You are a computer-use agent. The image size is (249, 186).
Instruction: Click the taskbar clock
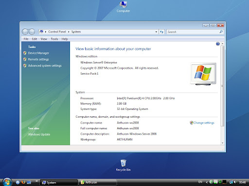tap(242, 182)
